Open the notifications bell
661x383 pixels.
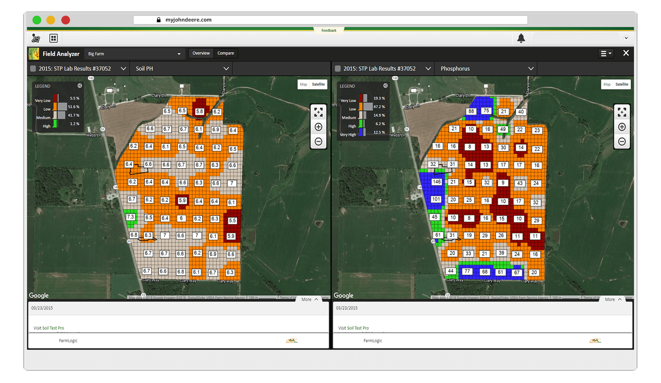(521, 38)
